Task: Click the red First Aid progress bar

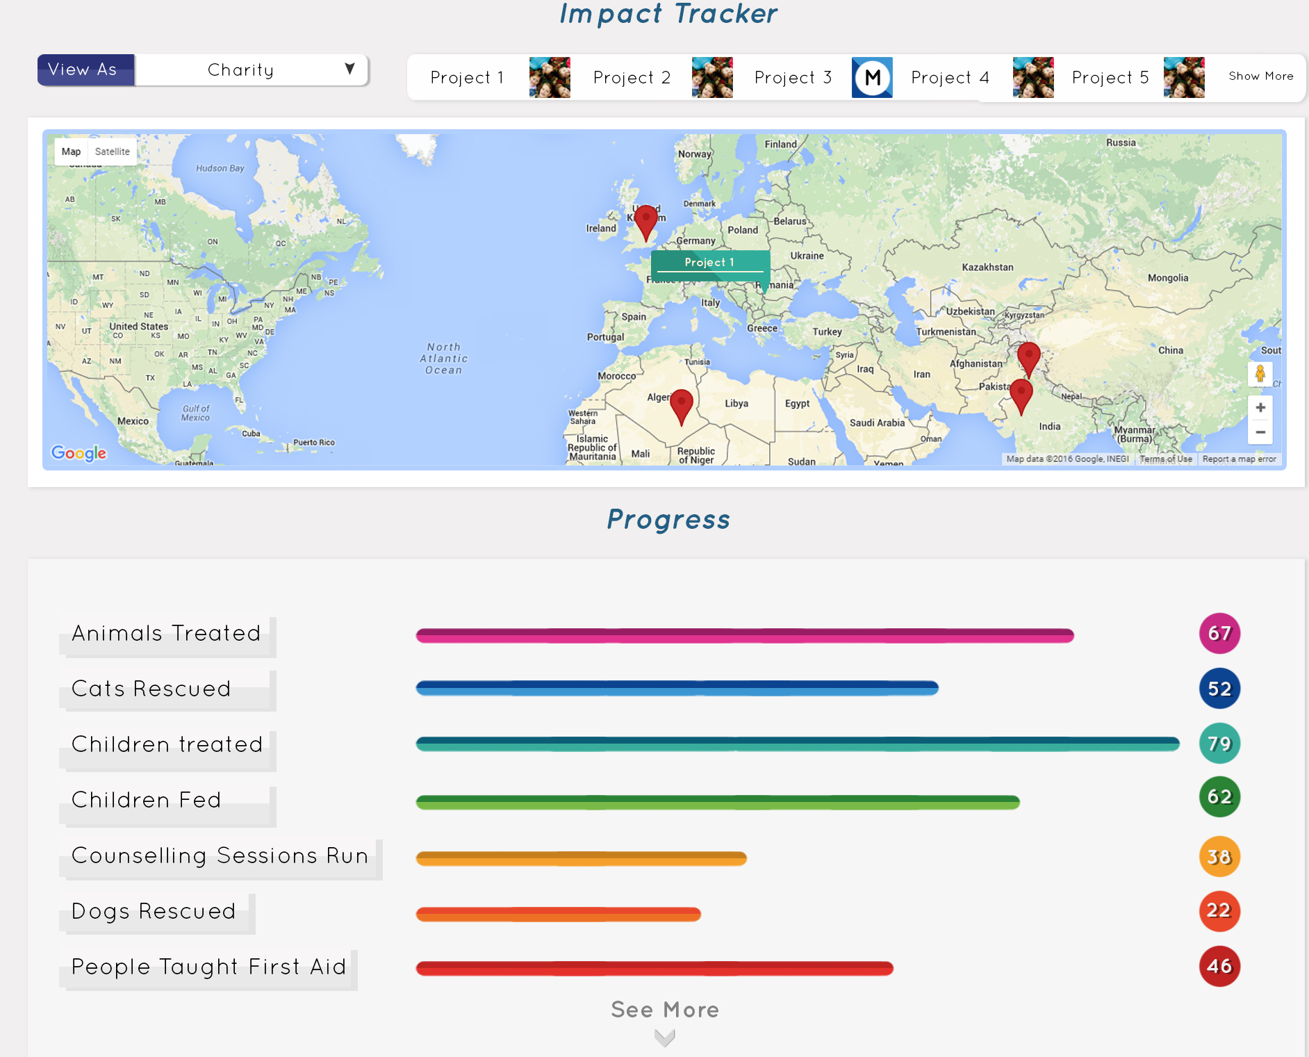Action: tap(654, 968)
